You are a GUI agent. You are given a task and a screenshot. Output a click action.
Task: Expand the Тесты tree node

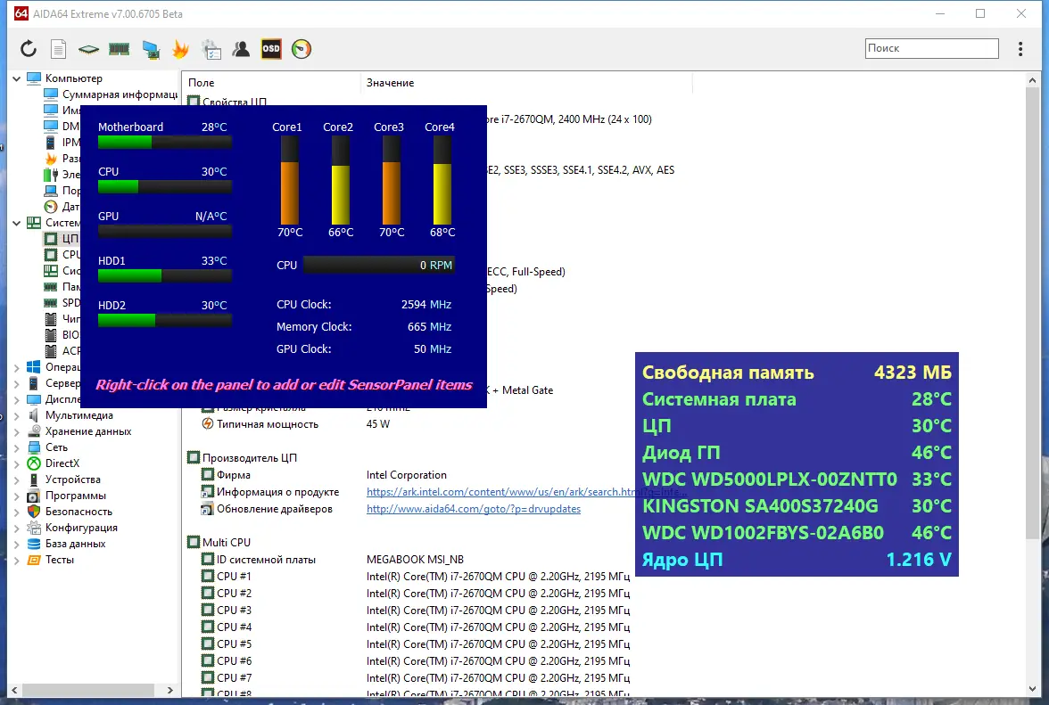[16, 560]
